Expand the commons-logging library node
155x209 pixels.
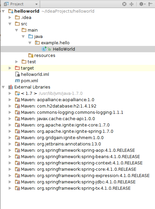click(10, 112)
